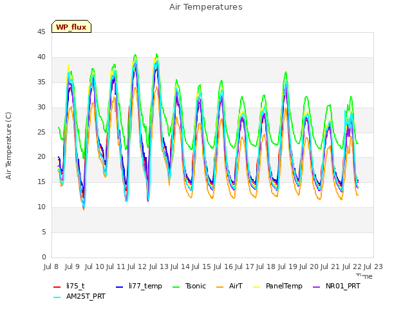The height and width of the screenshot is (309, 412).
Task: Click the 45 y-axis tick label
Action: pyautogui.click(x=41, y=32)
